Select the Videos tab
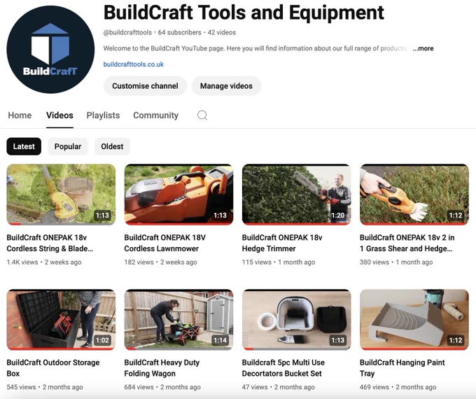This screenshot has width=476, height=399. [59, 115]
